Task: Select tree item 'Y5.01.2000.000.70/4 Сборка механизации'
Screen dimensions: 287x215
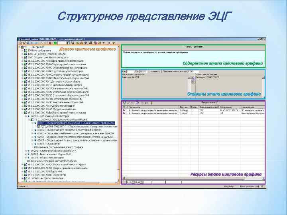Action: [51, 106]
